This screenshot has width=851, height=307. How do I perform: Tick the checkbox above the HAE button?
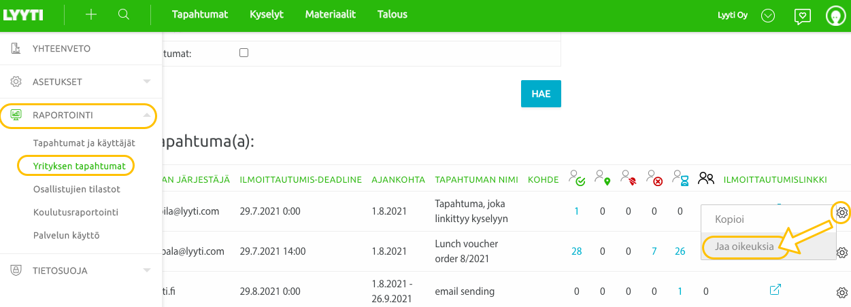(244, 53)
